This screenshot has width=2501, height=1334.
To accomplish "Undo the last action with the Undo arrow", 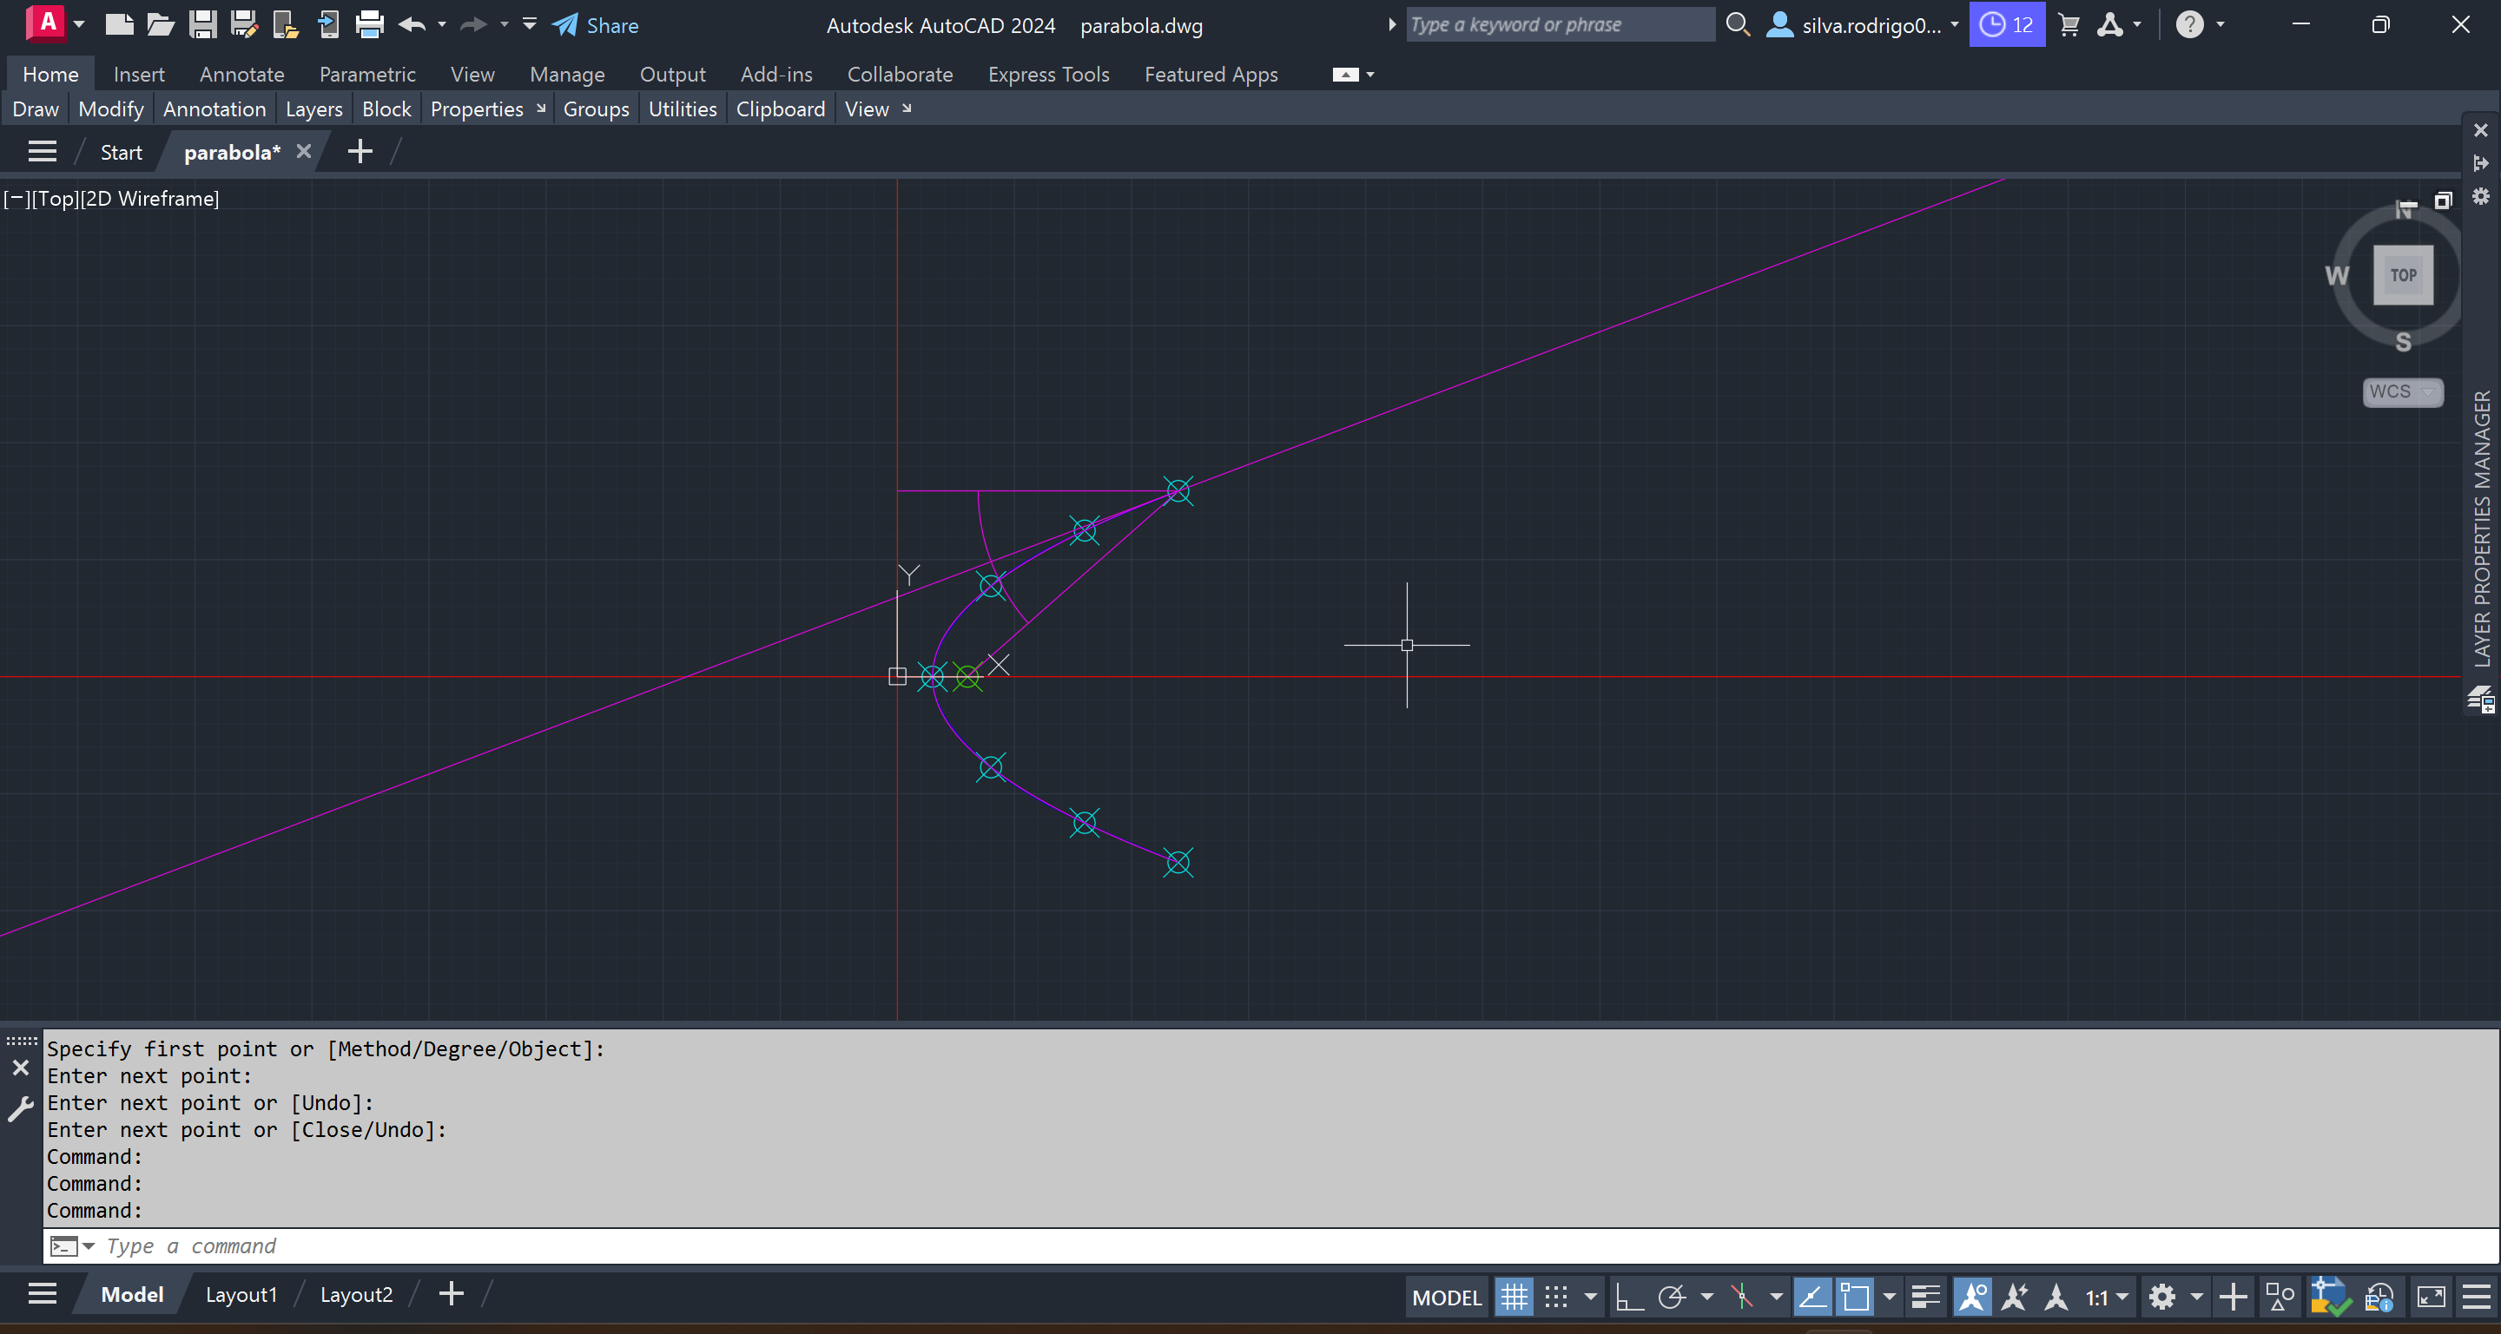I will pos(412,24).
